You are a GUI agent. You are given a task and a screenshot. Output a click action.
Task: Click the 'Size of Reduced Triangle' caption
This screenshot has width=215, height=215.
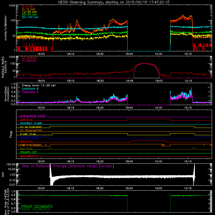coord(68,166)
